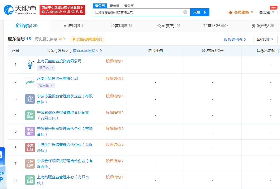Click the 宁波骏兴 avatar badge
Screen dimensions: 280x189
[30, 131]
